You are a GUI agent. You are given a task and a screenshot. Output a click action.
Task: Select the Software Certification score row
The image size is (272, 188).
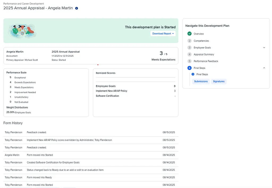pos(107,96)
